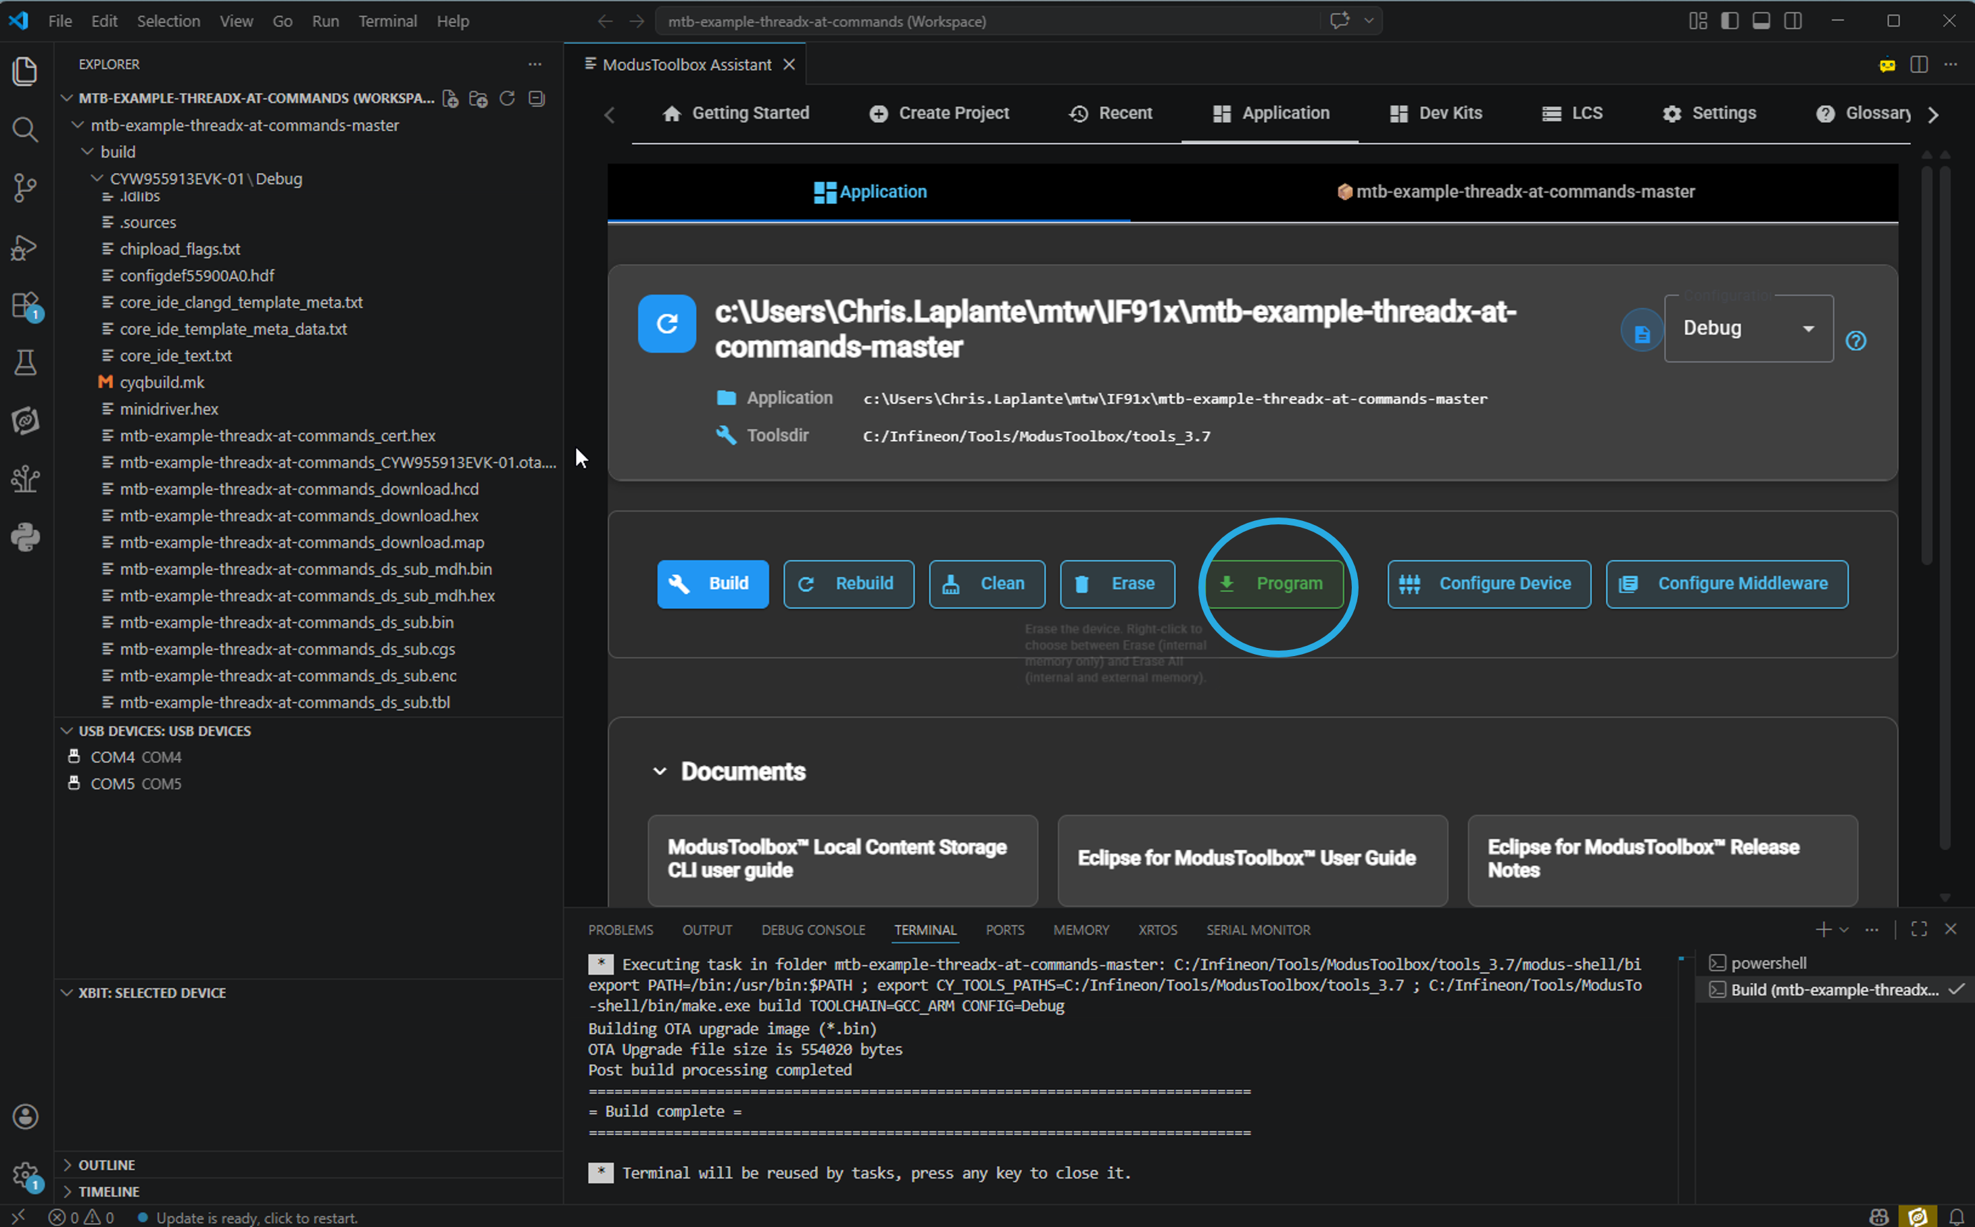Toggle the bottom panel visibility
The height and width of the screenshot is (1227, 1975).
click(x=1761, y=21)
